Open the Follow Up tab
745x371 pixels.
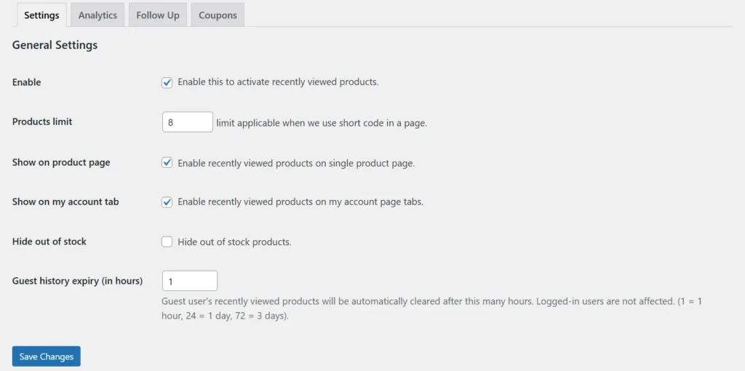158,15
